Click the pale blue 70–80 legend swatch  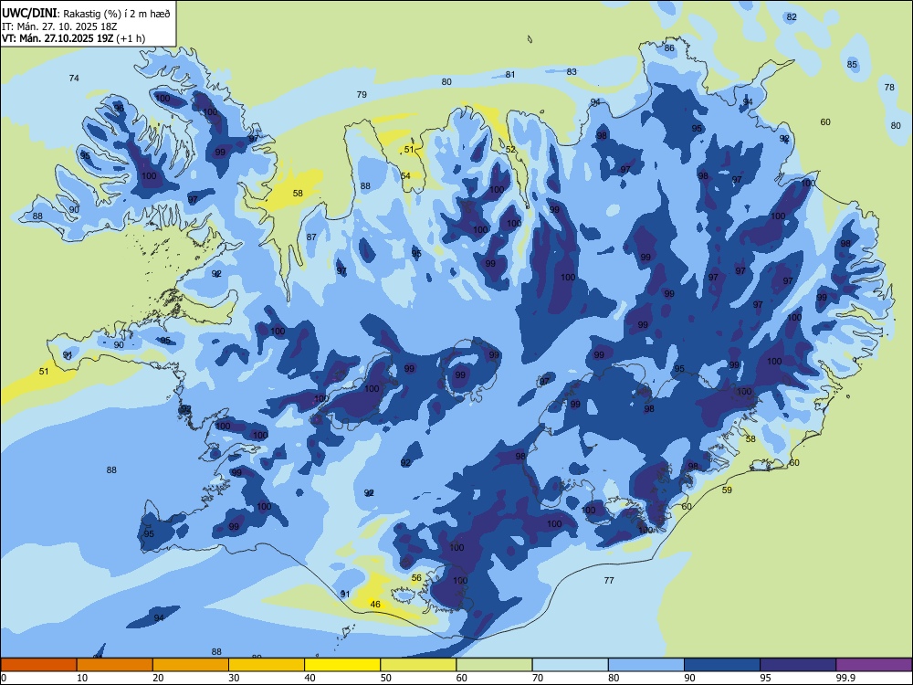coord(570,665)
